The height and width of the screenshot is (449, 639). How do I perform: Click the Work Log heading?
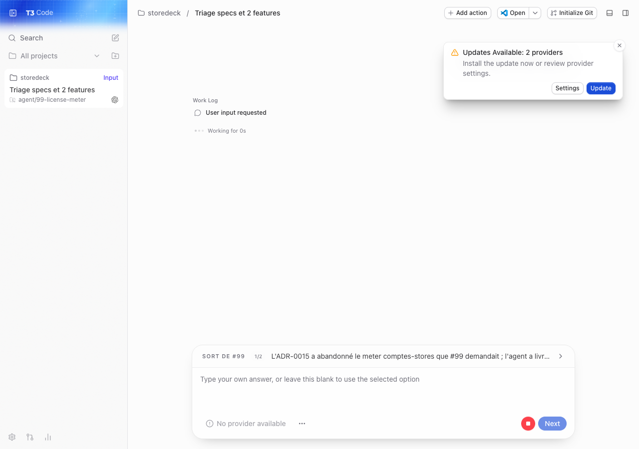[x=205, y=100]
